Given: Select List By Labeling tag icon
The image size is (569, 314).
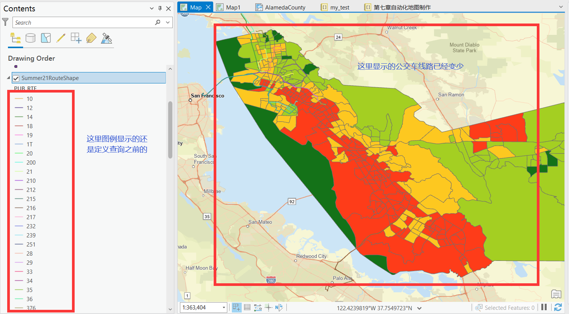Looking at the screenshot, I should pos(91,38).
